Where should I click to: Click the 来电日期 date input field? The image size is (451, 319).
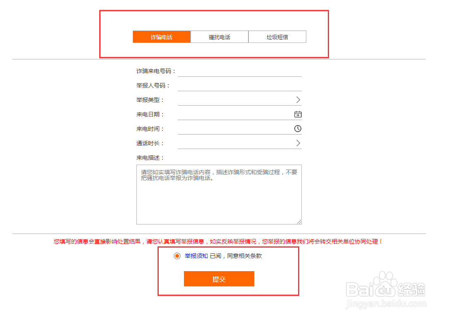tap(236, 114)
